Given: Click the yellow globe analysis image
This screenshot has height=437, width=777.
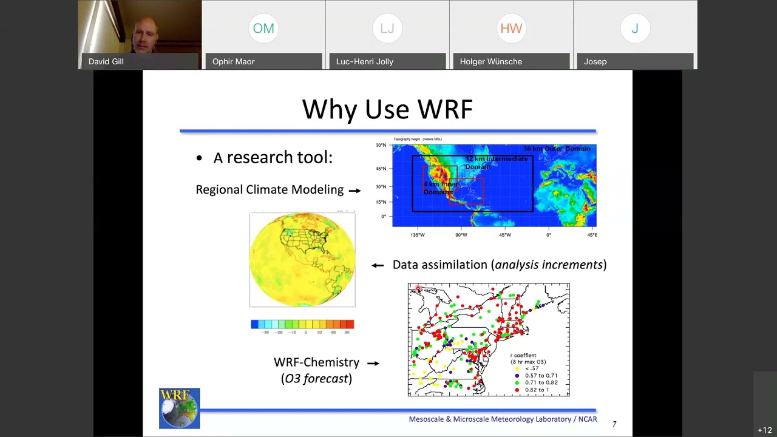Looking at the screenshot, I should [302, 259].
